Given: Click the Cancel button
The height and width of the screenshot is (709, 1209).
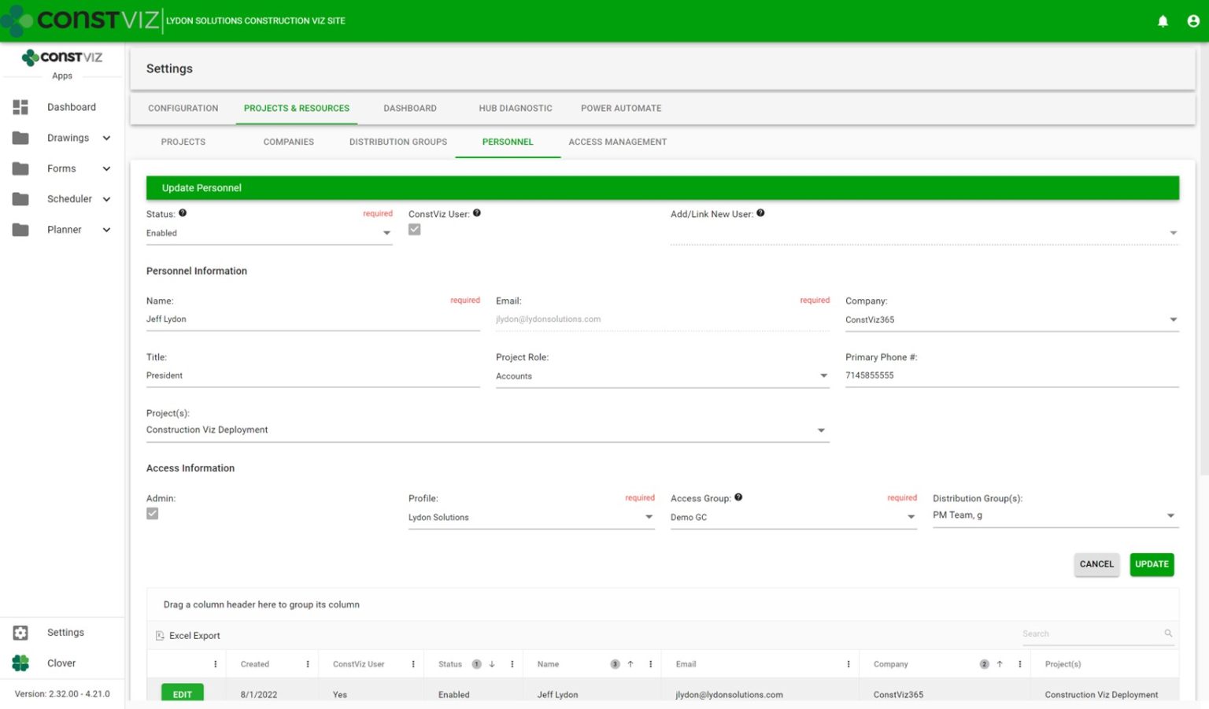Looking at the screenshot, I should (1096, 564).
